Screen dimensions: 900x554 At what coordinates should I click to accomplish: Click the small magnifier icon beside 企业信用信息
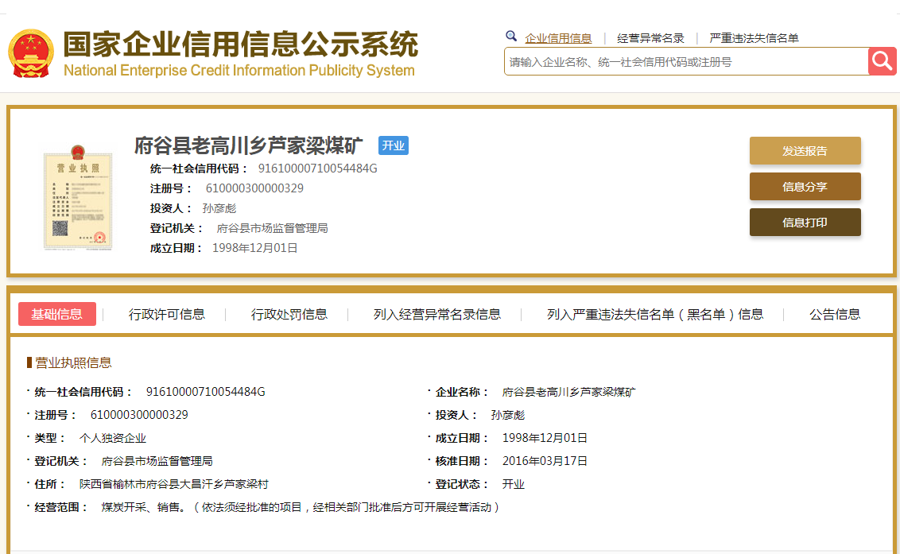click(x=511, y=37)
